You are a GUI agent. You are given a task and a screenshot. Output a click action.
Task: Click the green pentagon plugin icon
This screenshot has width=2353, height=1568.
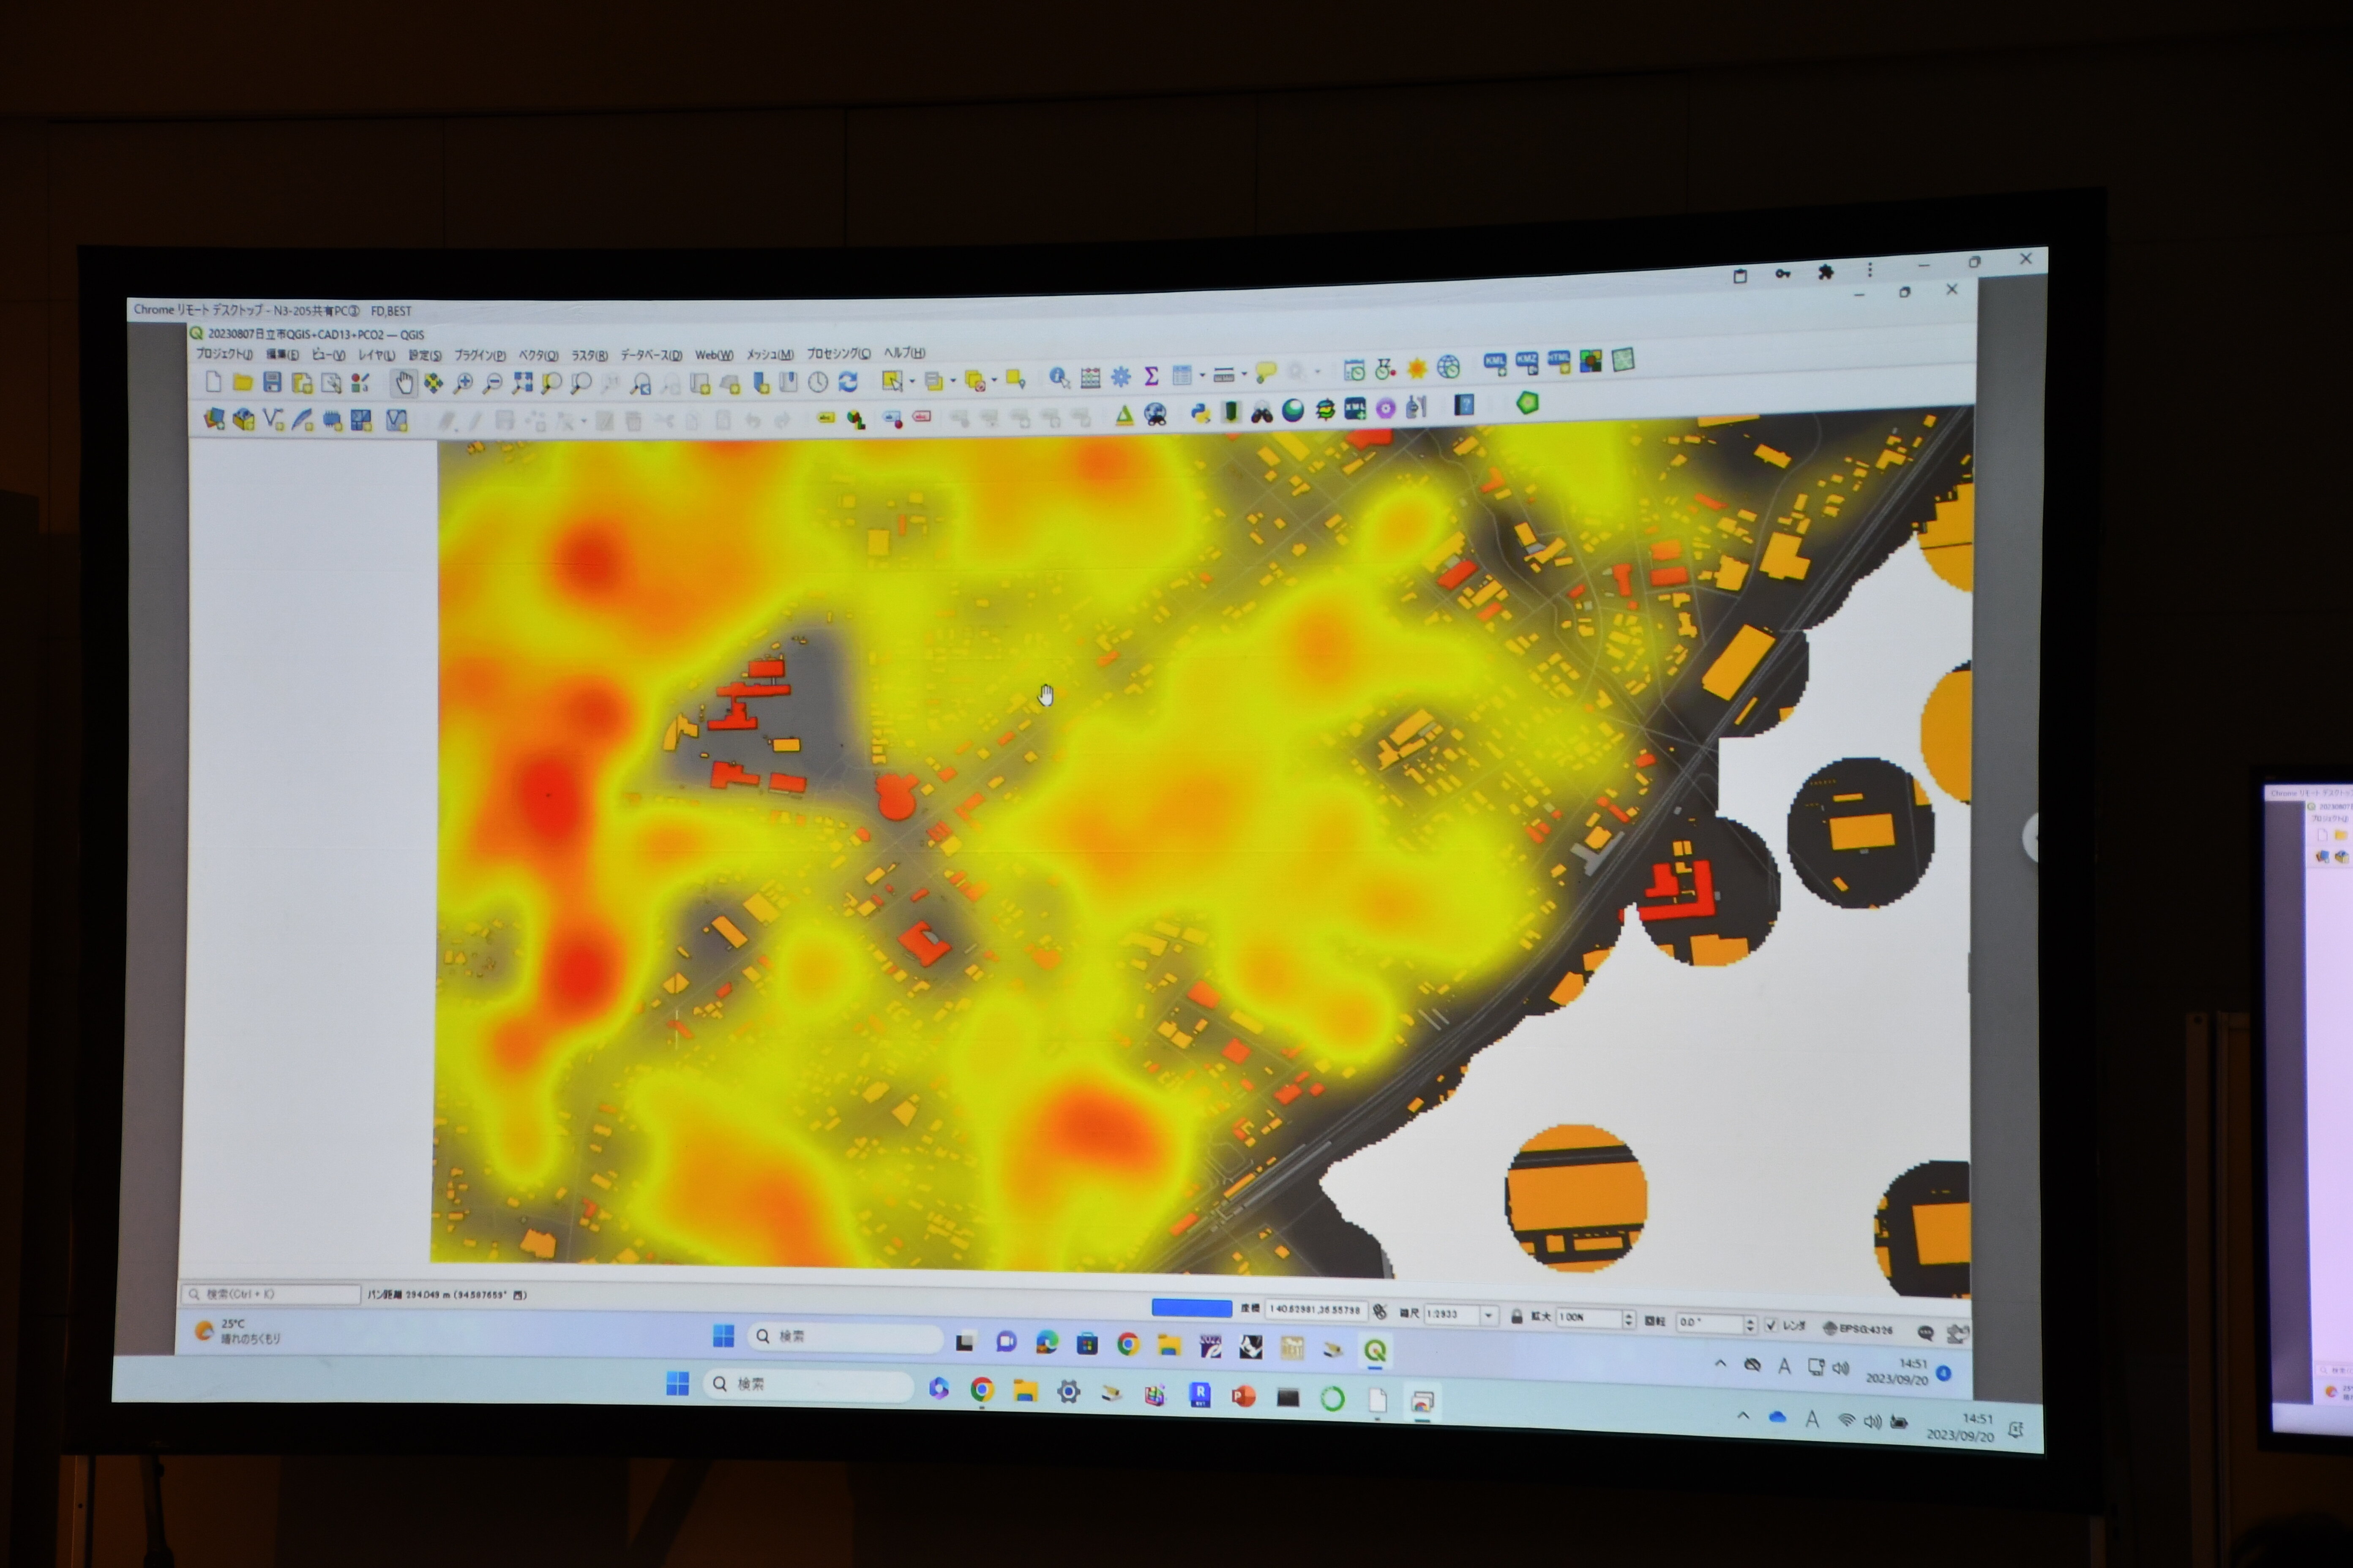(x=1527, y=403)
